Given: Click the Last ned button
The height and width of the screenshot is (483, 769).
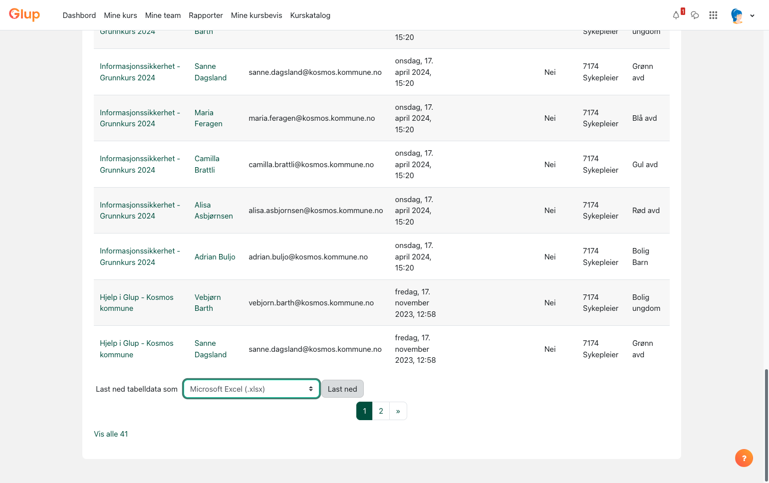Looking at the screenshot, I should click(342, 389).
